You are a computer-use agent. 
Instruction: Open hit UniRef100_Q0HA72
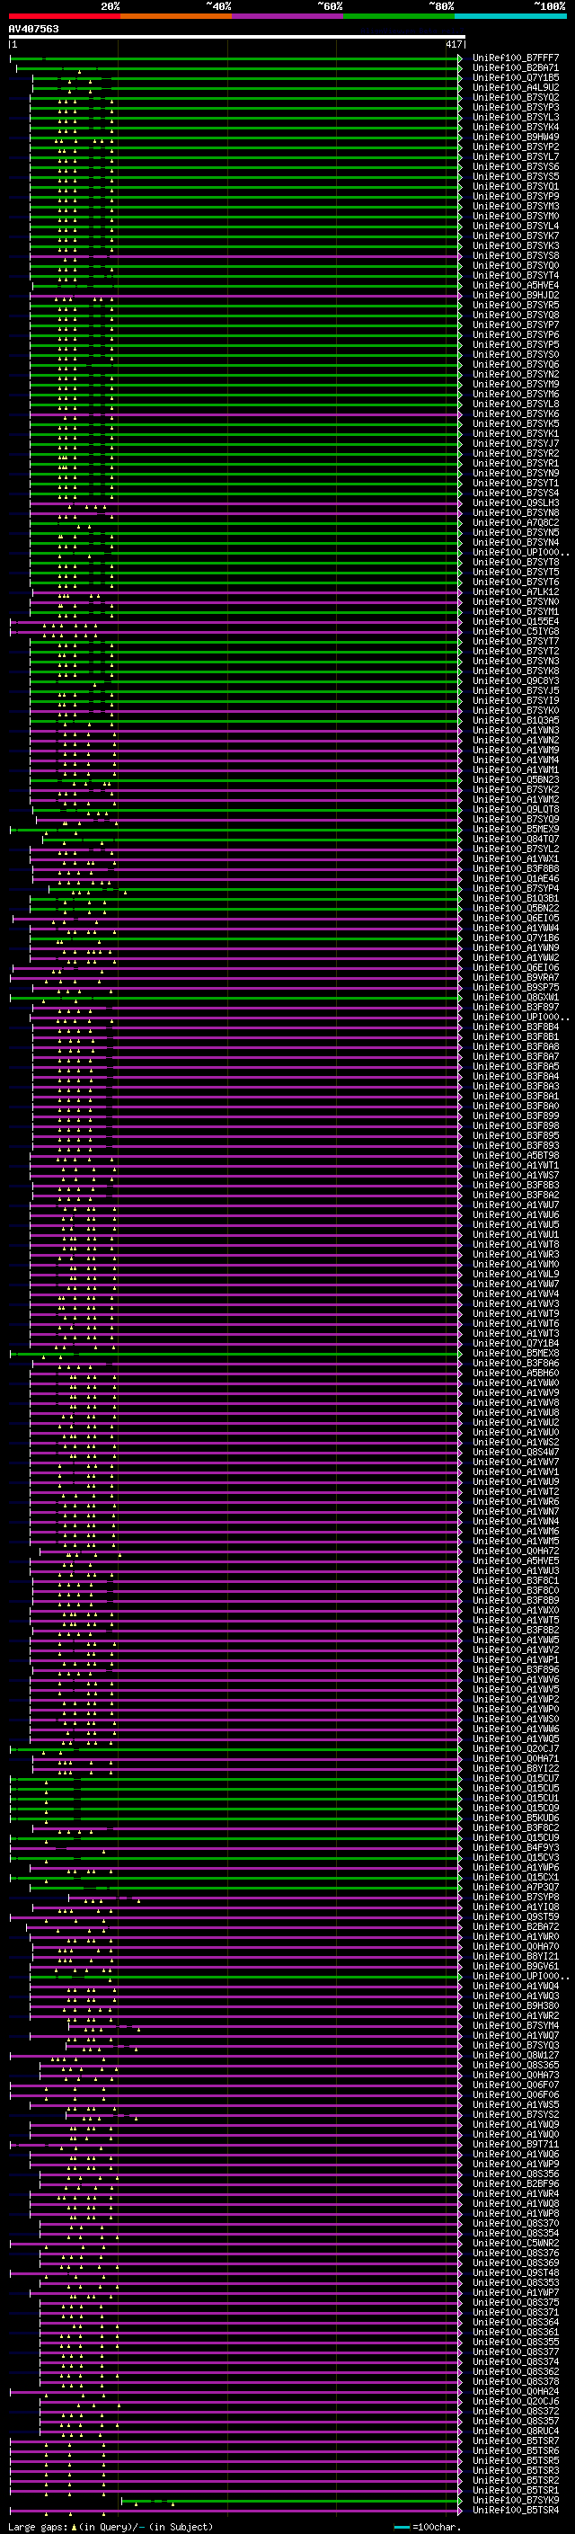(x=515, y=1552)
